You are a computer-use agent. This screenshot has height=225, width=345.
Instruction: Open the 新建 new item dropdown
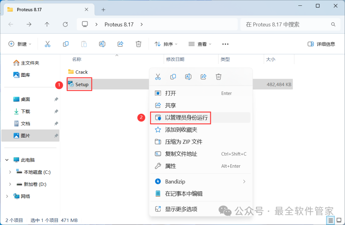(x=20, y=44)
